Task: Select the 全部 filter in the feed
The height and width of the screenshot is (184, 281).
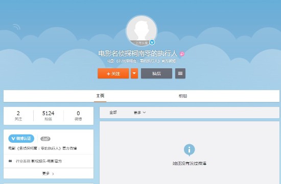Action: click(113, 113)
